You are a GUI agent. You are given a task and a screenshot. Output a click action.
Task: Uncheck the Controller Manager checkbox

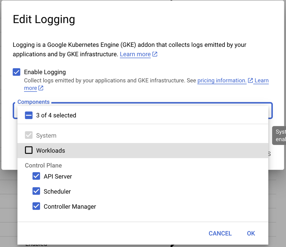tap(36, 206)
